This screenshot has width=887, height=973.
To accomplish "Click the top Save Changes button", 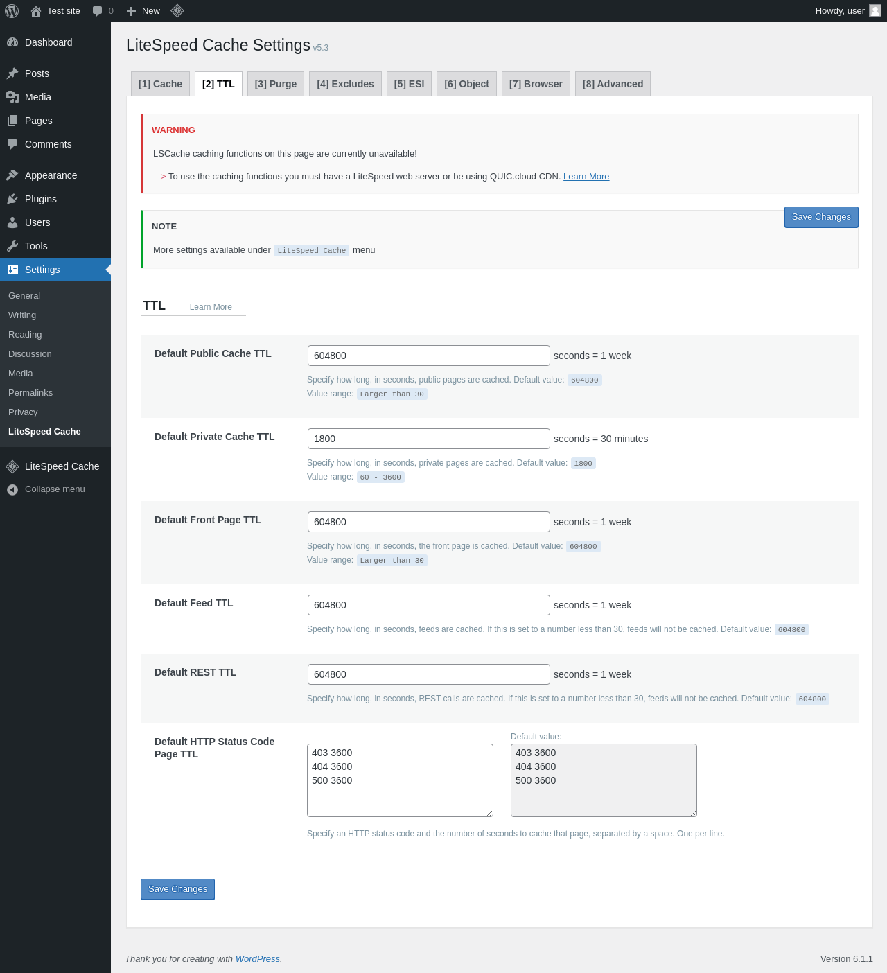I will 821,217.
